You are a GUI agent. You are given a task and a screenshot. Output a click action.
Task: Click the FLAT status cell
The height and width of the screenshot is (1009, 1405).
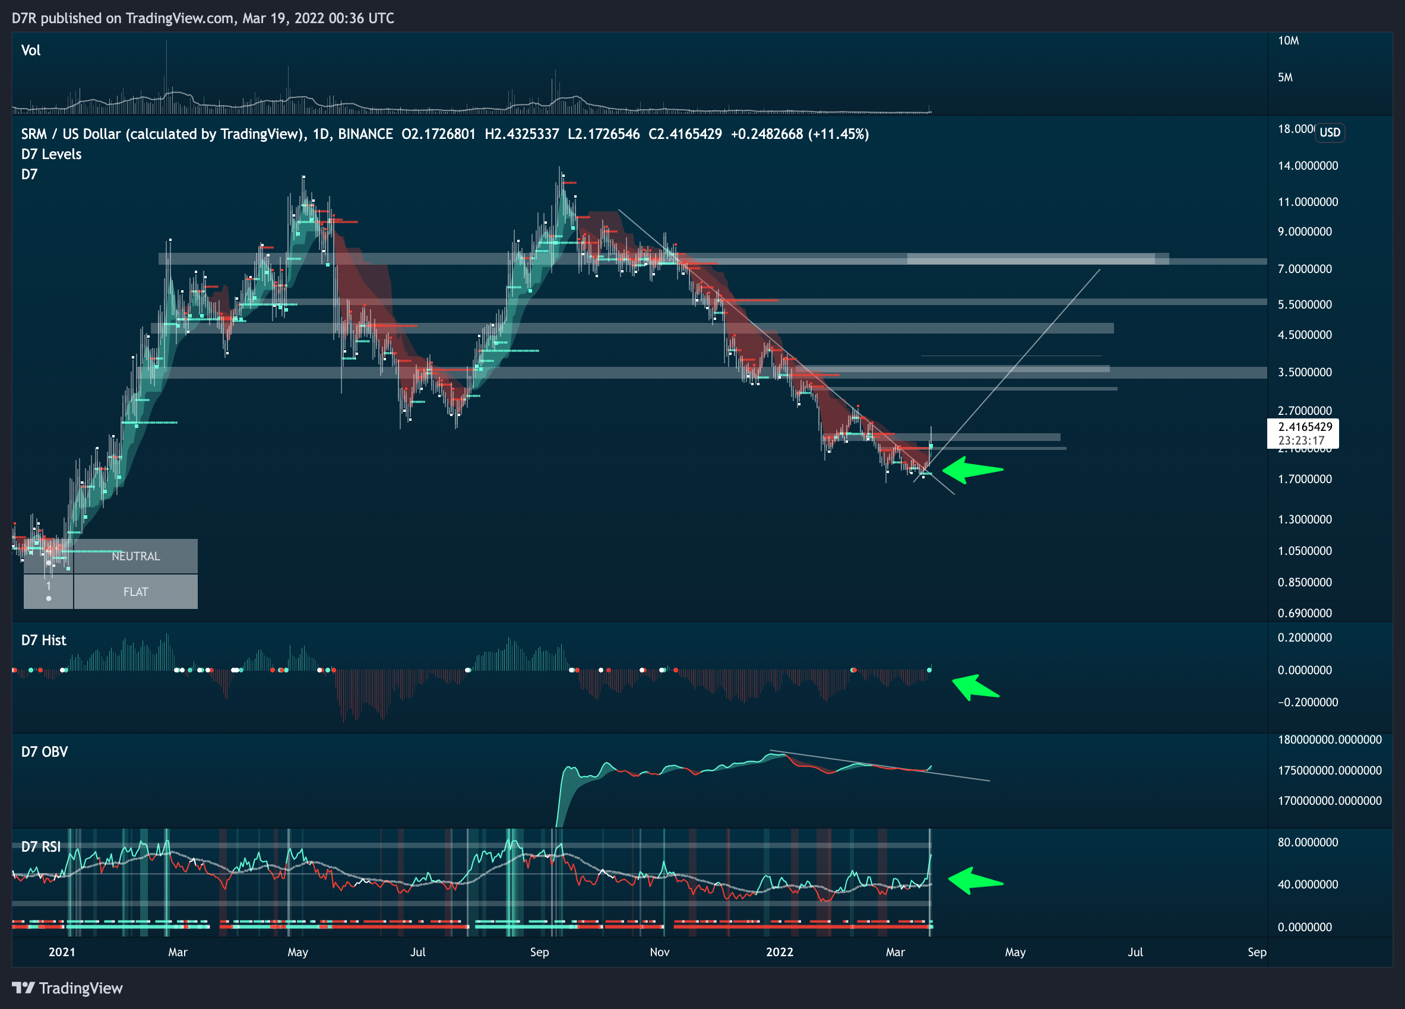click(135, 592)
